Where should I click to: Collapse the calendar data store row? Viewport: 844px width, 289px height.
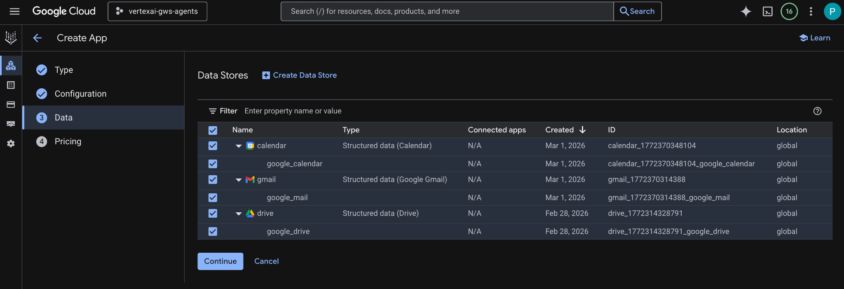pos(239,146)
